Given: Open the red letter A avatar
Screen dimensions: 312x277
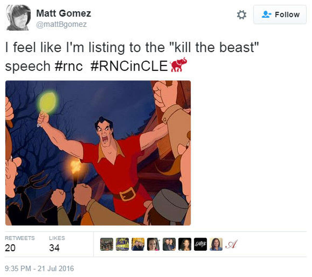Looking at the screenshot, I should click(x=231, y=244).
